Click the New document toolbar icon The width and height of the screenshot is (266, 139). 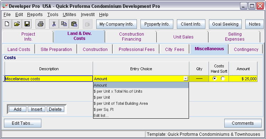point(7,24)
